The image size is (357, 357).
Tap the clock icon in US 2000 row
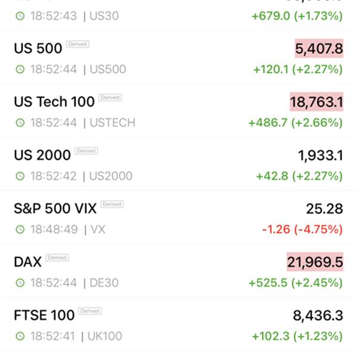20,176
